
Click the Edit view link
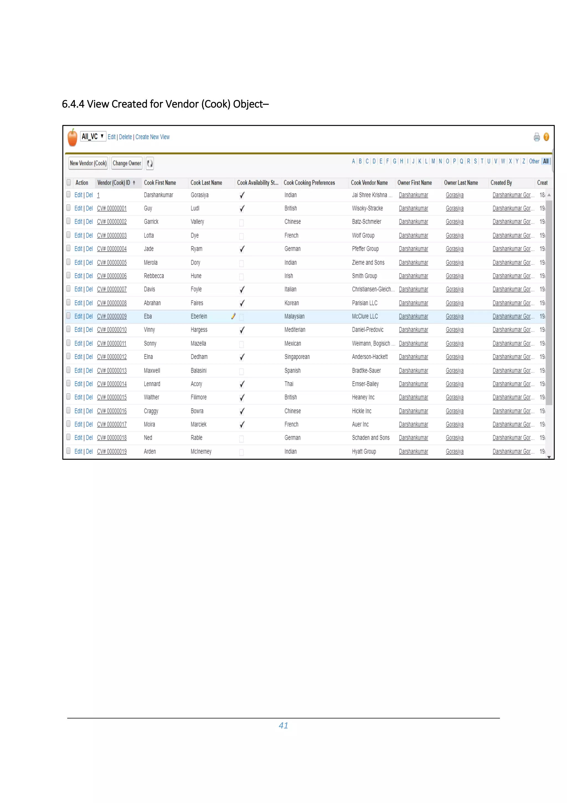[x=112, y=137]
